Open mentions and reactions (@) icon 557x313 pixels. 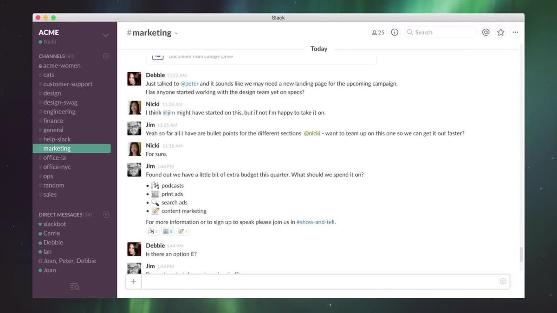486,32
